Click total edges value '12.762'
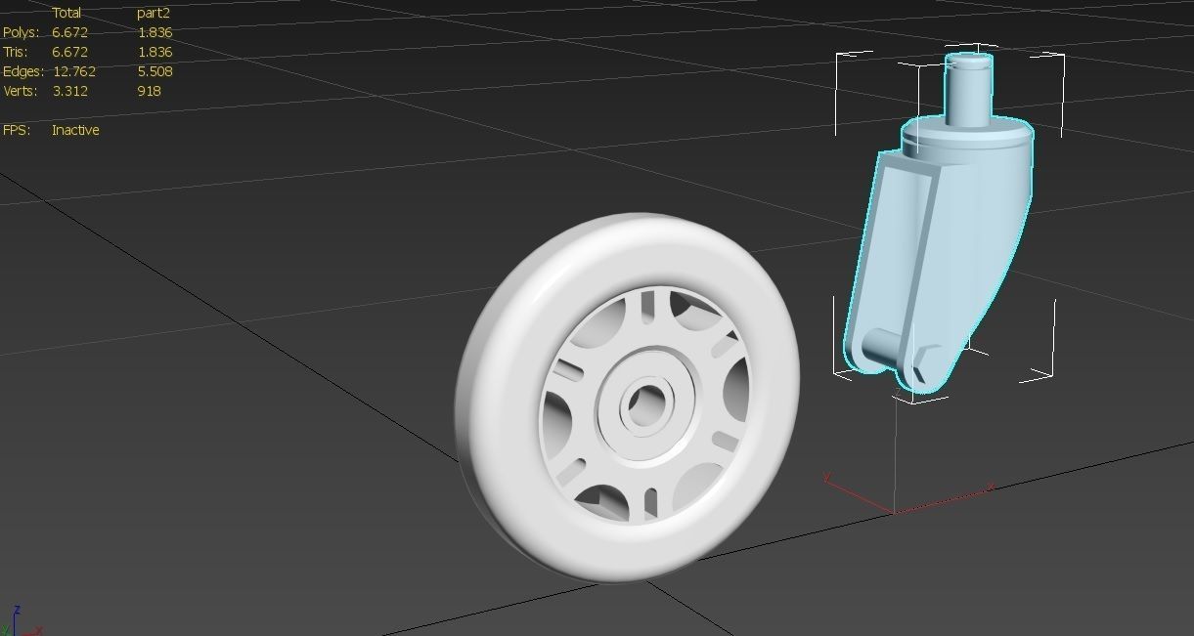Viewport: 1194px width, 636px height. coord(73,71)
